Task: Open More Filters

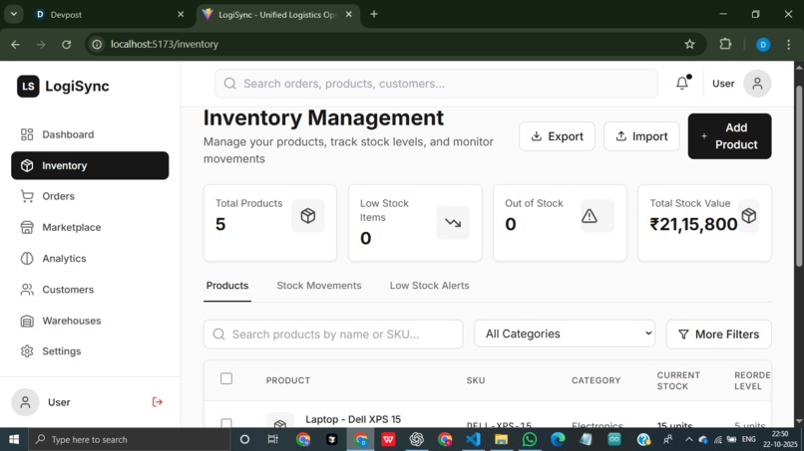Action: (x=719, y=335)
